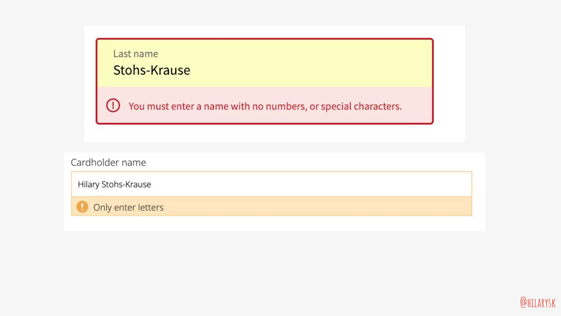Click the word "Krause" in Last name value
Viewport: 561px width, 316px height.
[x=170, y=70]
